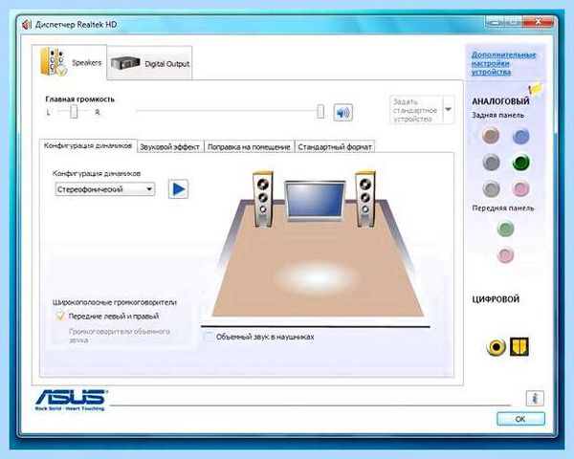Open Дополнительные настройки устройства link

tap(503, 63)
